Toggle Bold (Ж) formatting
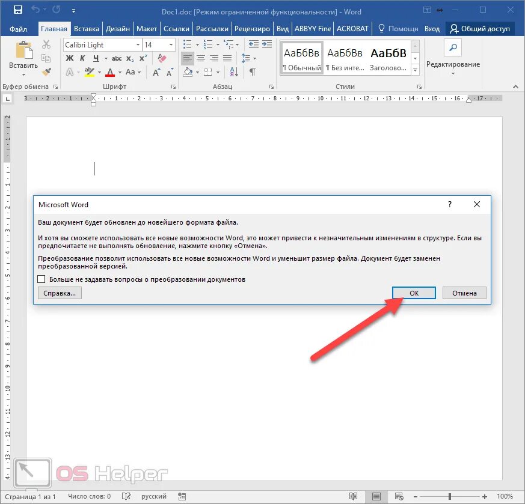The height and width of the screenshot is (504, 525). 69,58
